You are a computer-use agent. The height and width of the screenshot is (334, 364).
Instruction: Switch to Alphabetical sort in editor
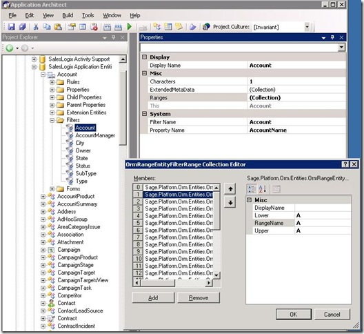[263, 189]
